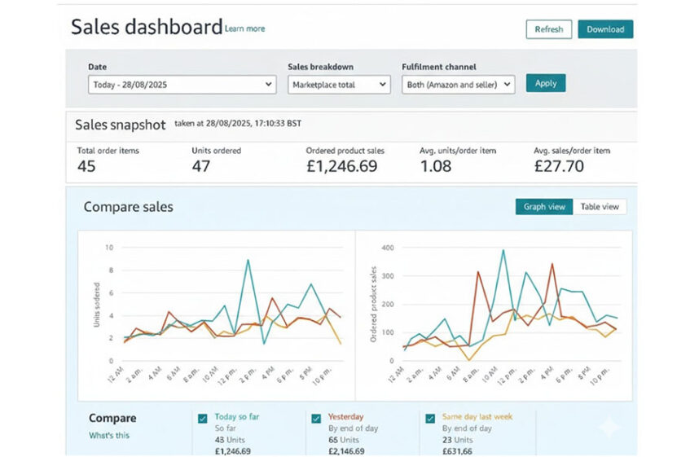Apply the selected filters
The height and width of the screenshot is (457, 690).
tap(545, 83)
